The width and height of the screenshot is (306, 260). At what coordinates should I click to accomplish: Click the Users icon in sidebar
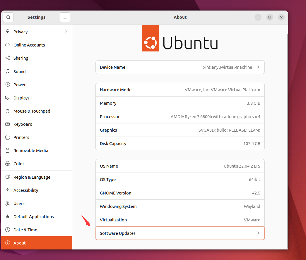pos(8,203)
